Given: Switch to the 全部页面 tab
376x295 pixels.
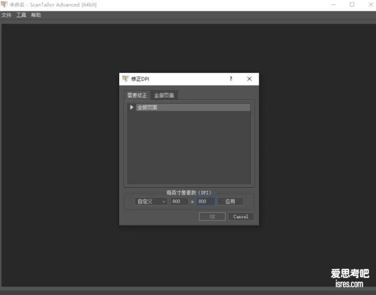Looking at the screenshot, I should [164, 95].
